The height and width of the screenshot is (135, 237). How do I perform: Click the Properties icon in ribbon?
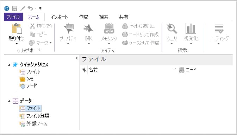click(68, 28)
